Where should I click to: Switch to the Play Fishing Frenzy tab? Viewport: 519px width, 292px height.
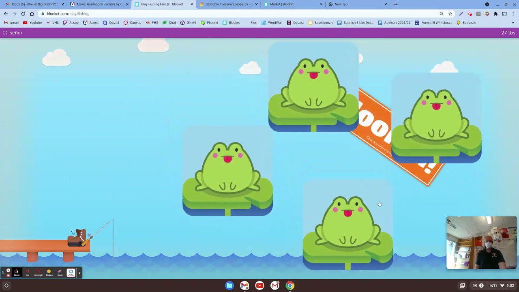(x=164, y=4)
